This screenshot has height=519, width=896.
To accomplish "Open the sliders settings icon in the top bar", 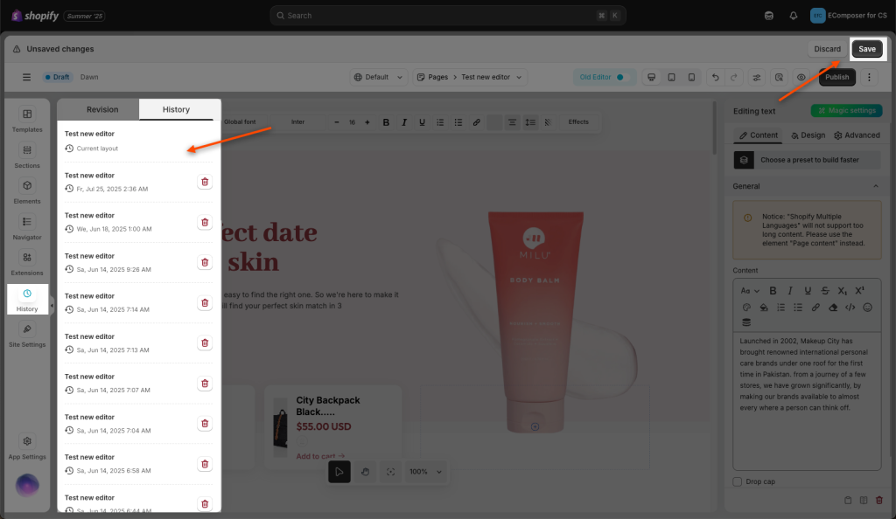I will pos(757,77).
